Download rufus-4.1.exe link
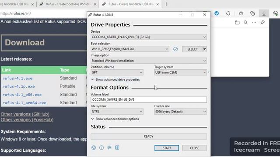280x157 pixels. click(x=17, y=78)
